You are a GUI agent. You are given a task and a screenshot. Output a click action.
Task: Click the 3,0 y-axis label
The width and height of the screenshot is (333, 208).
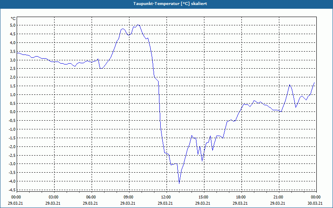coord(13,60)
